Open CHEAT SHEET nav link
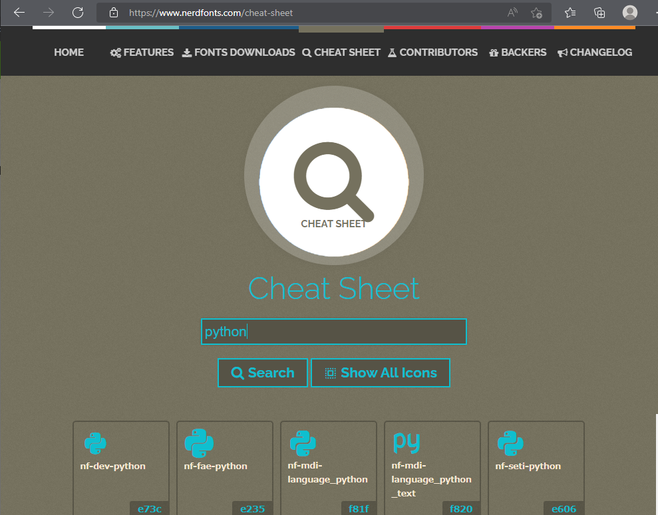 pyautogui.click(x=341, y=52)
